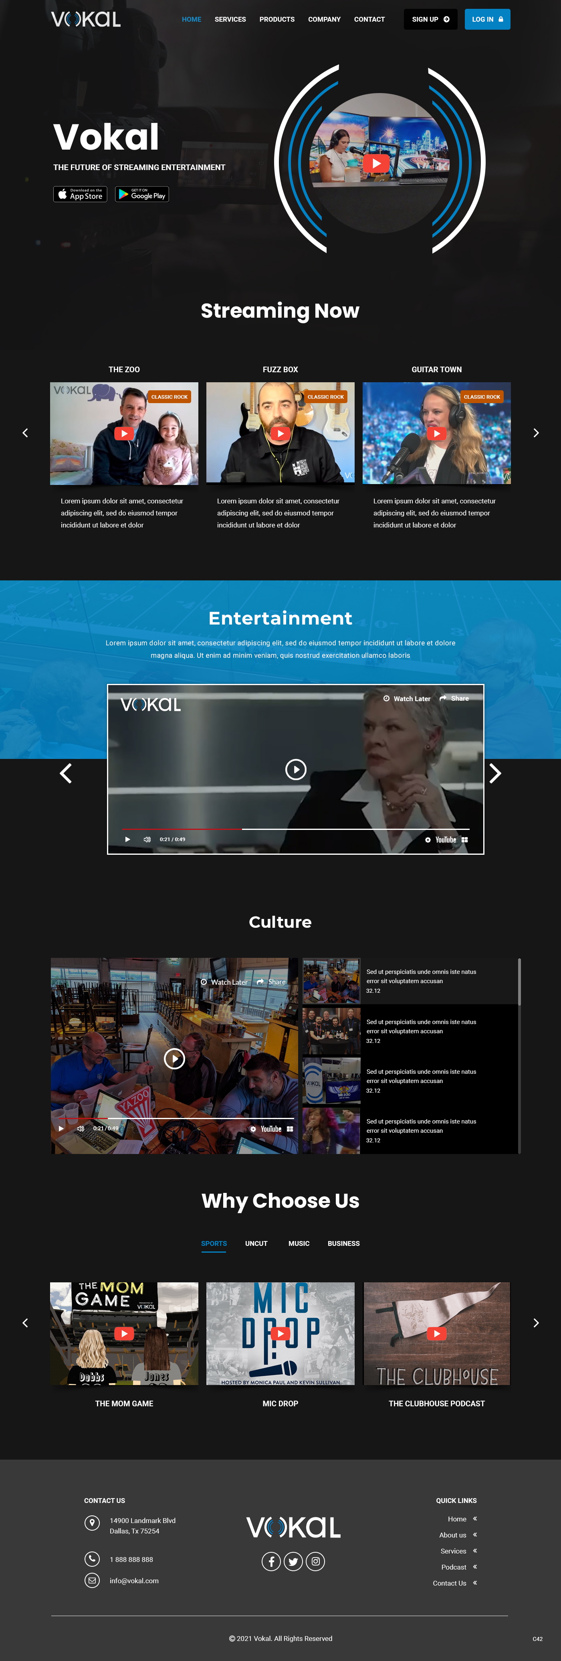Play The Zoo stream video

point(124,433)
